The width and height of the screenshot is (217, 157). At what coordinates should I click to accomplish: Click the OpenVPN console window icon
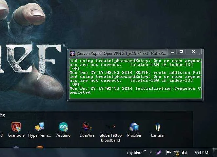pyautogui.click(x=72, y=54)
